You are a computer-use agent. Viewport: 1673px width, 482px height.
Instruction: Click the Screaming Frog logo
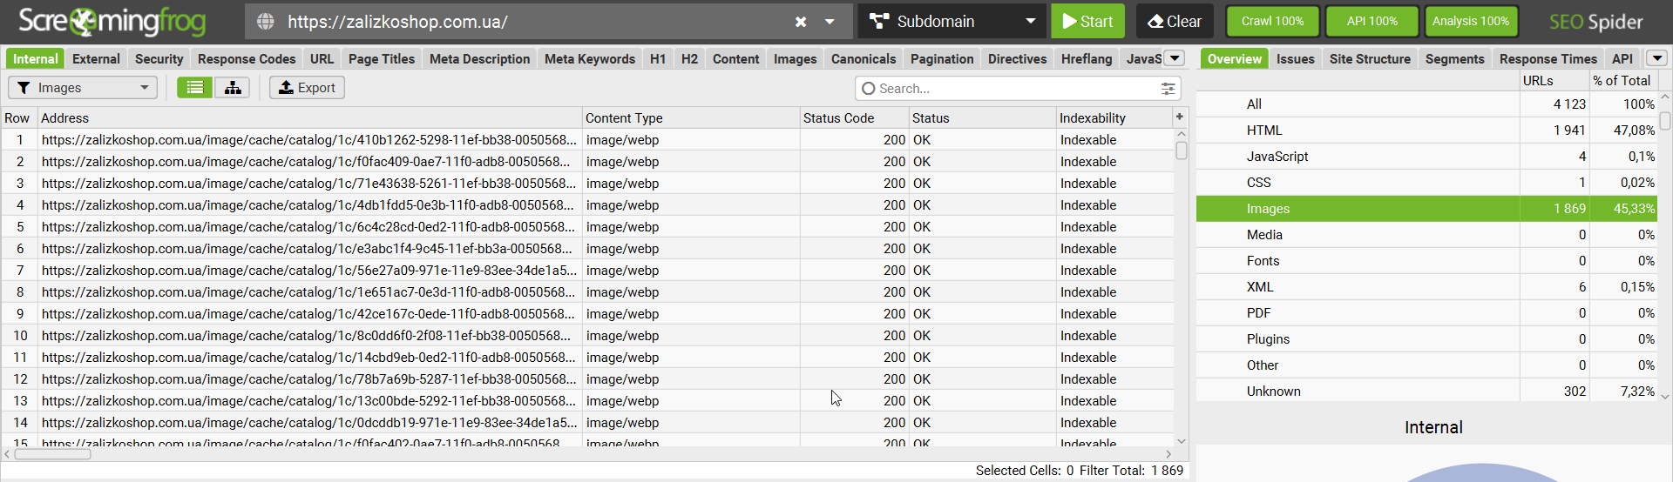click(x=112, y=21)
